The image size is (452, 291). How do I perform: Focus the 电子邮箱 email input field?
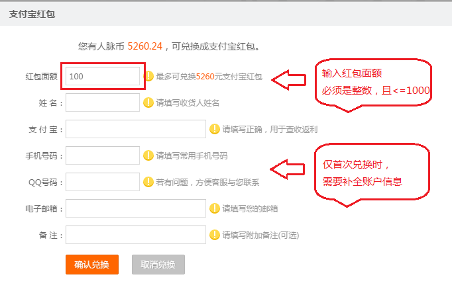click(136, 208)
